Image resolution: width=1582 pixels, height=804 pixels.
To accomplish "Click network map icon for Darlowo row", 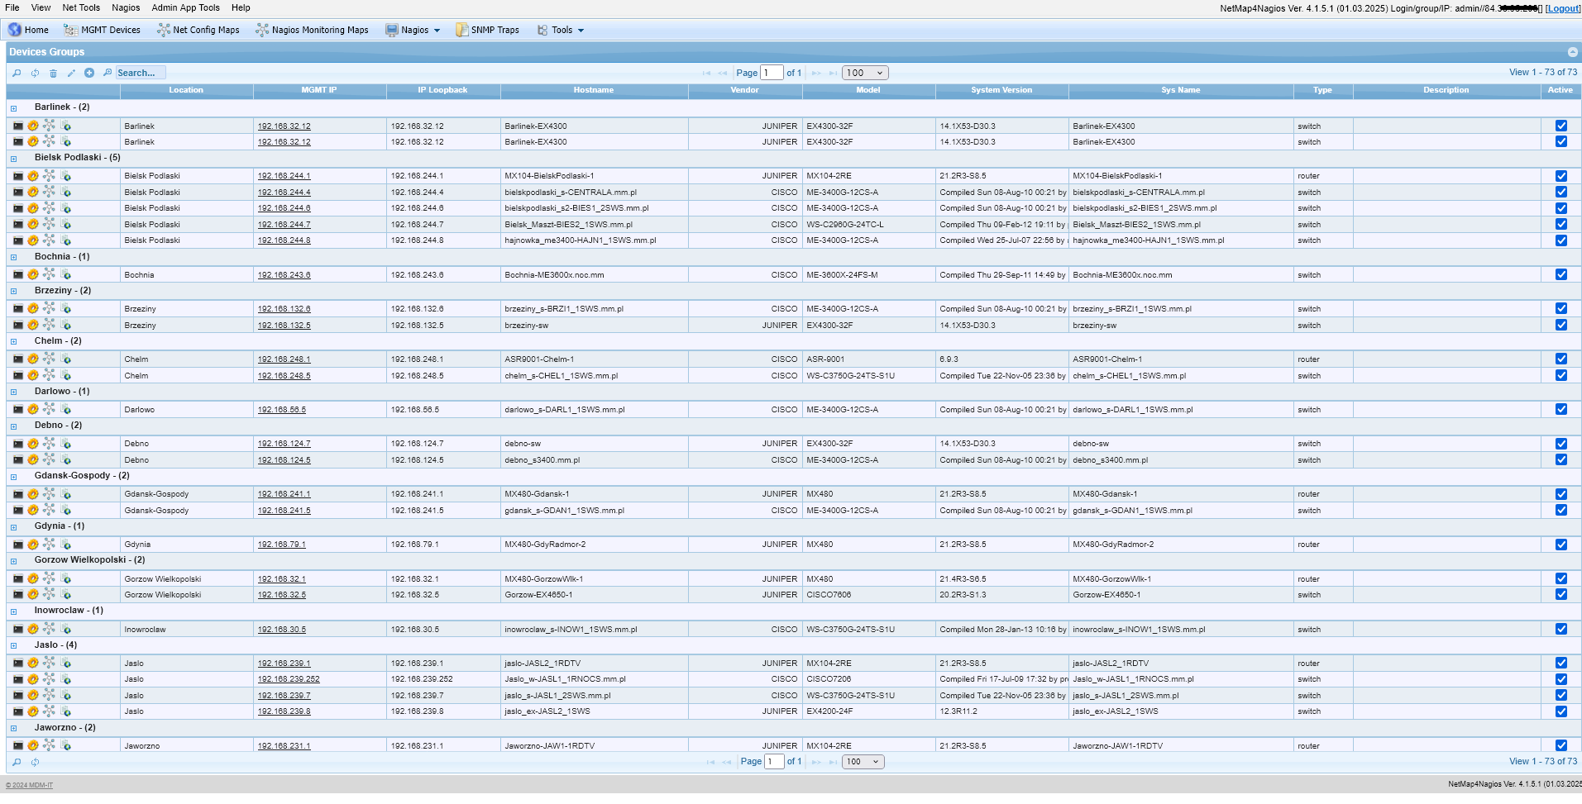I will pos(50,410).
